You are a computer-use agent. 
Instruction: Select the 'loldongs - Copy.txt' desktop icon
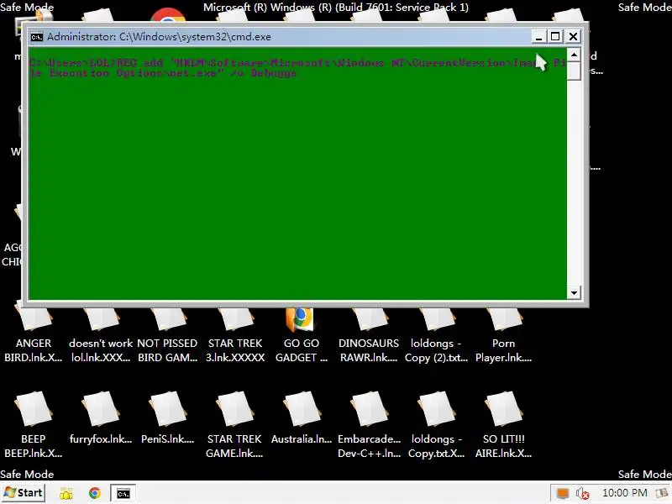tap(436, 424)
